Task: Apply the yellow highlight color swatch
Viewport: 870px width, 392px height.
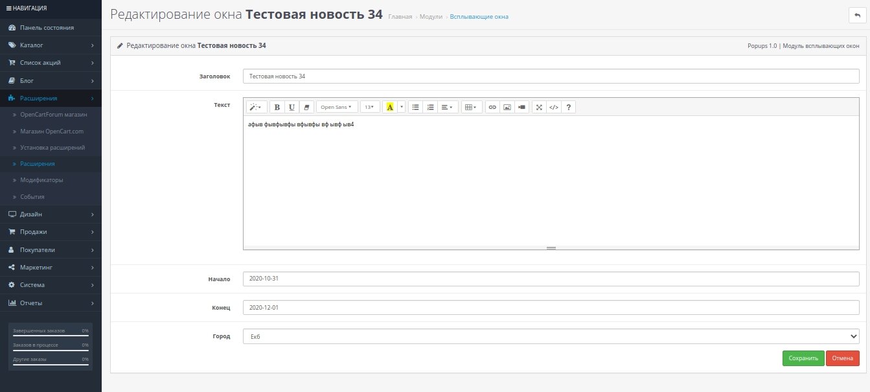Action: click(x=389, y=107)
